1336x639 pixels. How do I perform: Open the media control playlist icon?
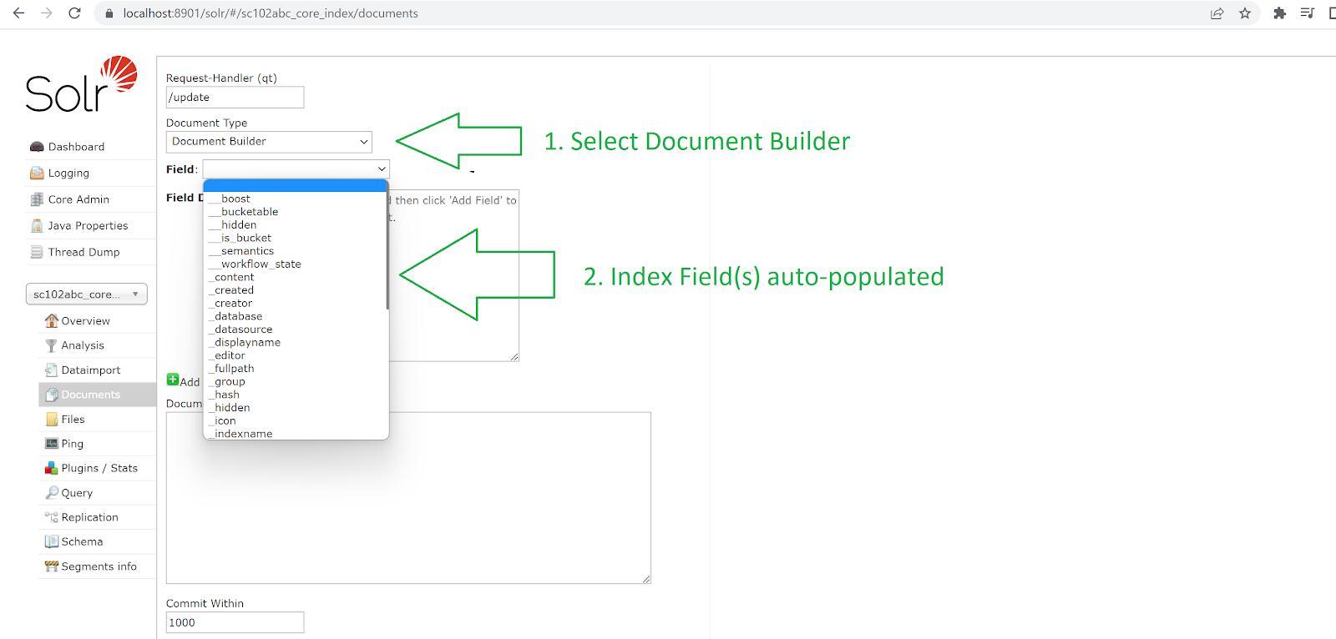click(x=1308, y=13)
